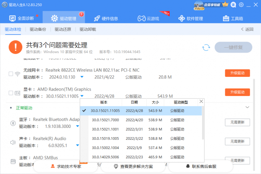Select version 30.0.15021.1001 row
This screenshot has width=261, height=174.
pos(141,129)
